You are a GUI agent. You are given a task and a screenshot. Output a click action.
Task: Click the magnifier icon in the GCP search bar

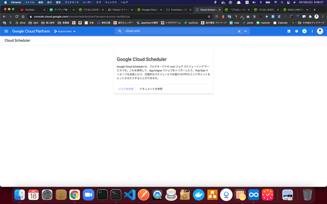coord(120,31)
